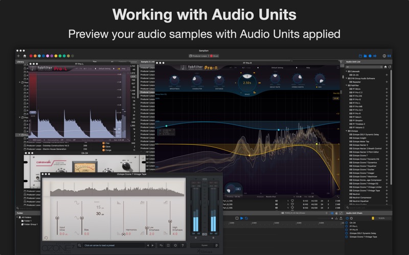Click the blue folder icon in top-right toolbar

(x=365, y=56)
